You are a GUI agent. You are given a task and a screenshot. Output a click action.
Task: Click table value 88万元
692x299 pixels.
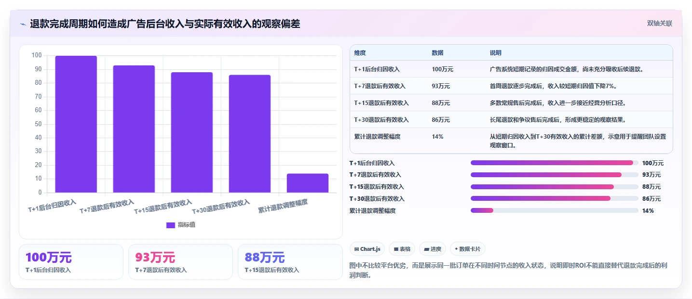coord(441,103)
